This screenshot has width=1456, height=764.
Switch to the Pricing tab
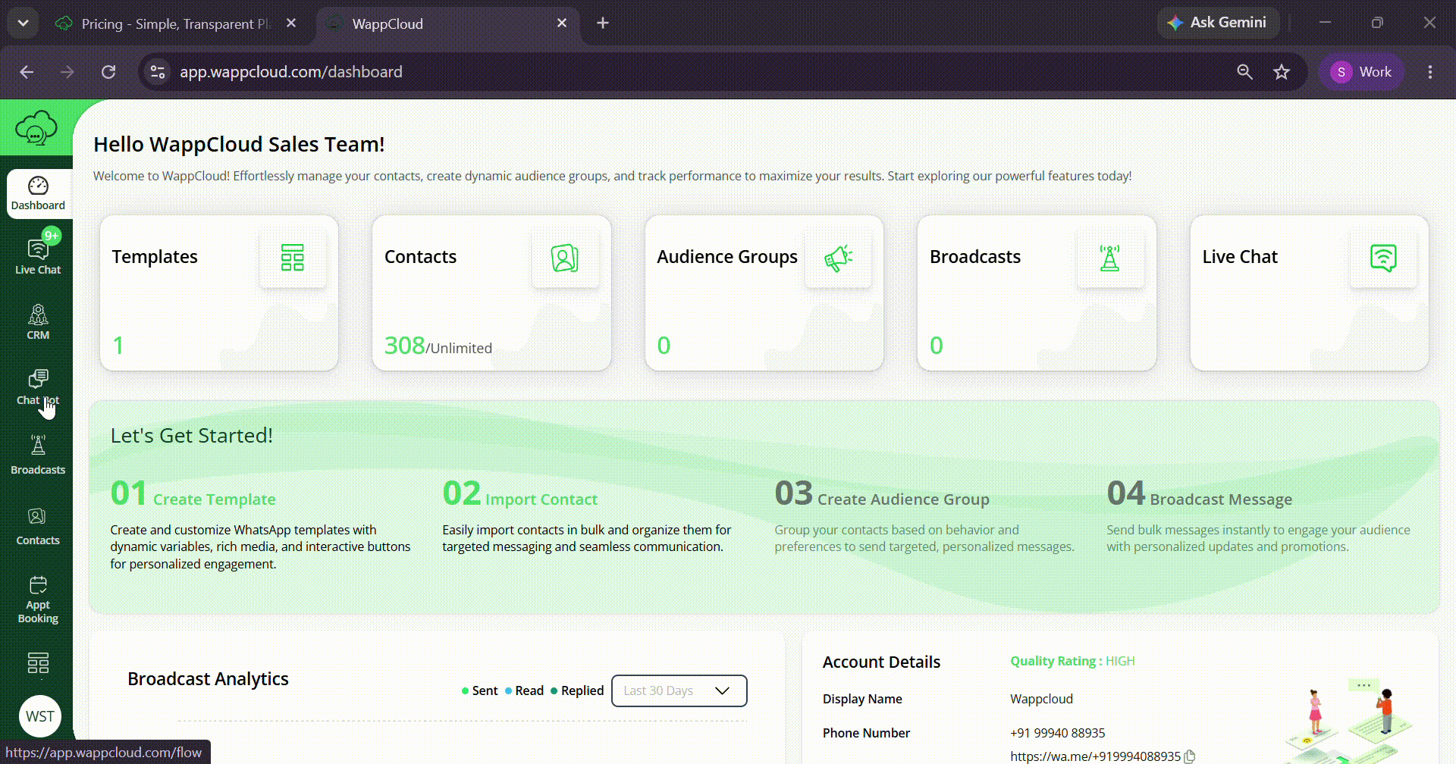[174, 23]
